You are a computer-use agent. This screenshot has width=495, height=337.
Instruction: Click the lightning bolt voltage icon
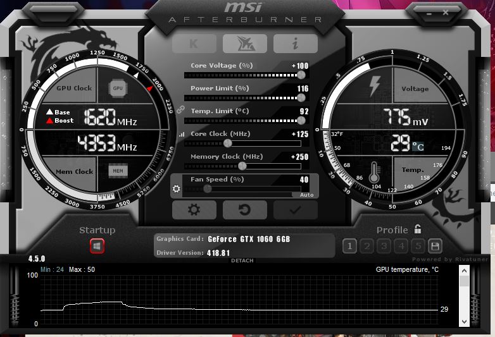[375, 86]
